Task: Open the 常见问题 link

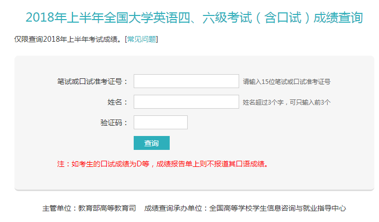Action: pos(141,39)
